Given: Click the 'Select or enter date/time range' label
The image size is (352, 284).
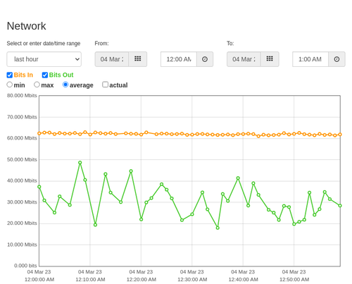Looking at the screenshot, I should pyautogui.click(x=44, y=44).
